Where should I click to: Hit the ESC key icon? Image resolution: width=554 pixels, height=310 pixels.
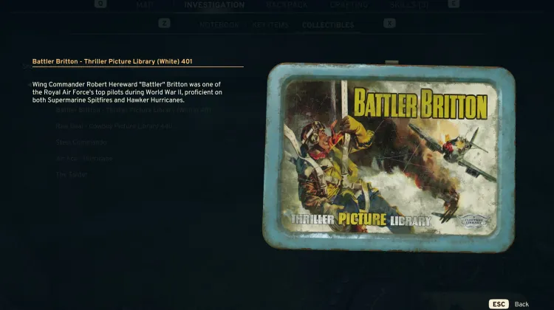498,303
